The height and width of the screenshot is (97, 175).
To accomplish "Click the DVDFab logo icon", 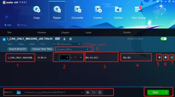I will [4, 2].
